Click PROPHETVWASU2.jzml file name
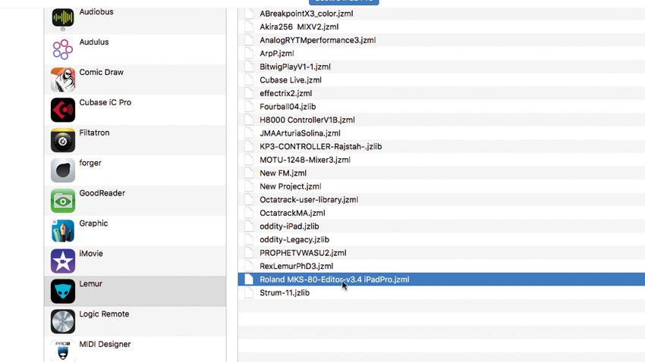645x362 pixels. pos(303,253)
